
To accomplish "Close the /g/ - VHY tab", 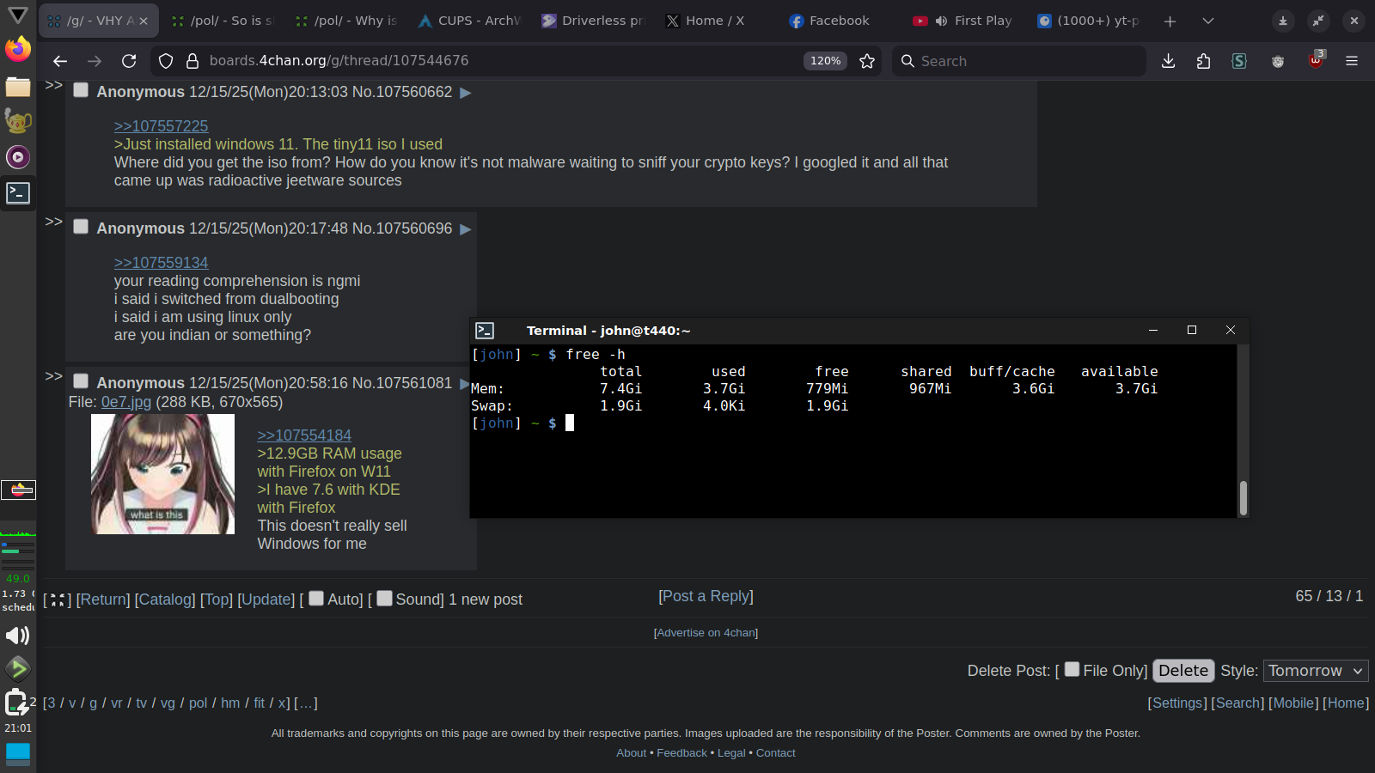I will [x=144, y=21].
